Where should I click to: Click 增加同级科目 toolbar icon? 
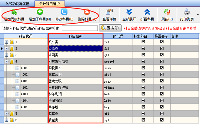coord(14,12)
